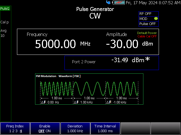The width and height of the screenshot is (181, 135).
Task: Click the Cal p status label
Action: point(5,22)
